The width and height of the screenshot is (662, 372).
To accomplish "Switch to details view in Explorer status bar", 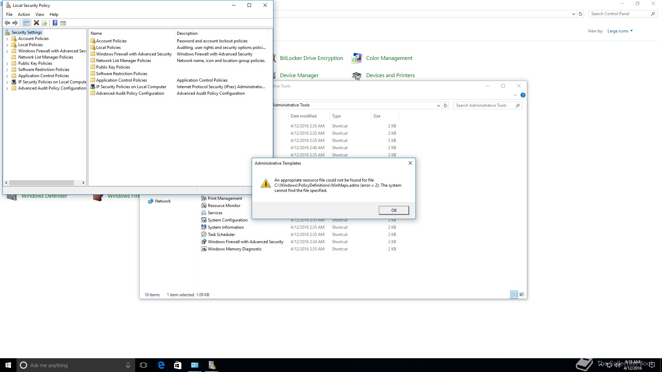I will 514,294.
